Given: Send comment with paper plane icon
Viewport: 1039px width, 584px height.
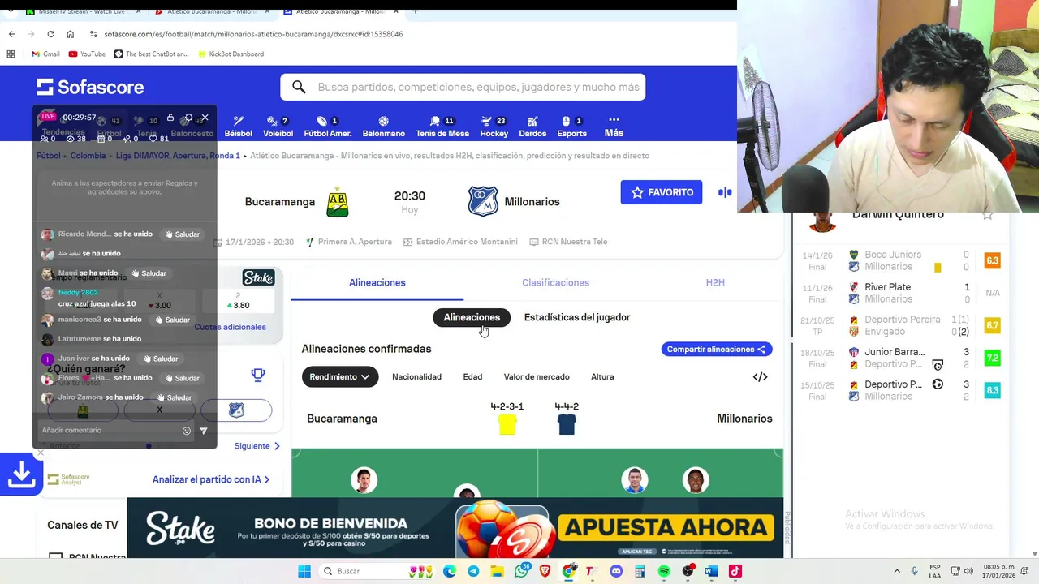Looking at the screenshot, I should coord(204,431).
